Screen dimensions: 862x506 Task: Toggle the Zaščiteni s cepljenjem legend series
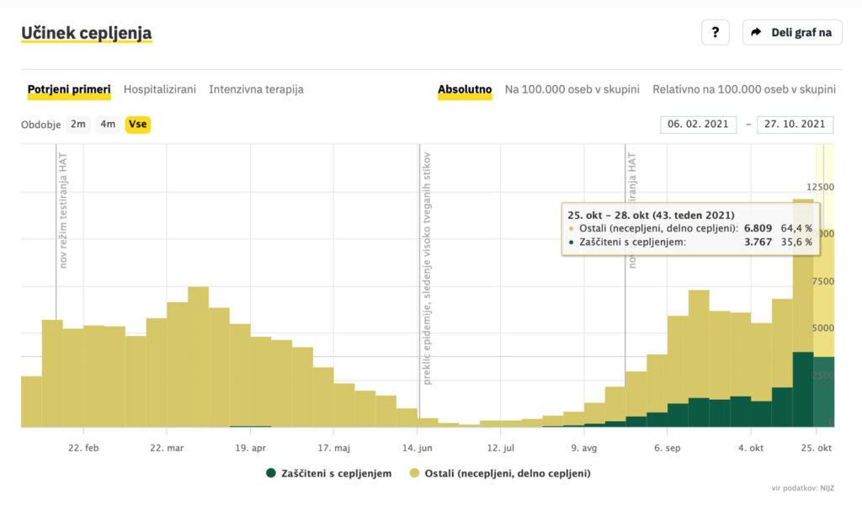click(x=335, y=473)
